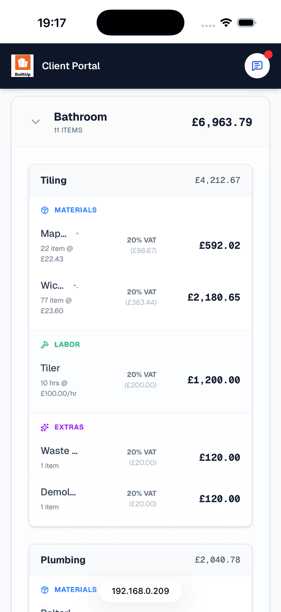Screen dimensions: 281x612
Task: Tap the 192.168.0.209 address pill
Action: point(140,591)
